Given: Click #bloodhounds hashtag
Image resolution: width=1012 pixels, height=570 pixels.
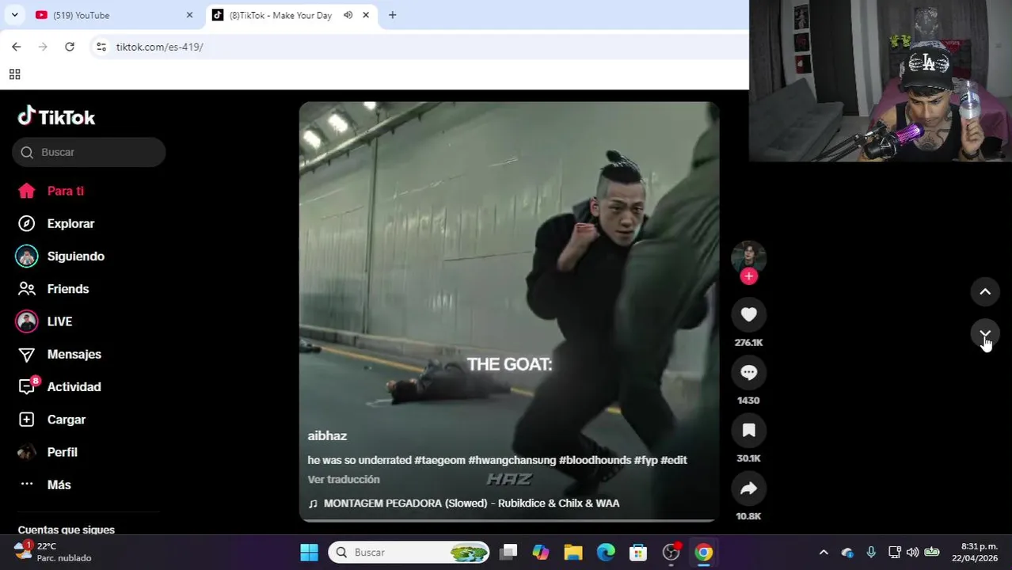Looking at the screenshot, I should 595,460.
